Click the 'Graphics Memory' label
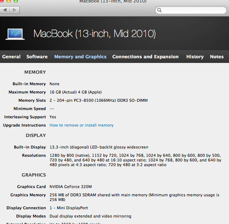This screenshot has width=229, height=224. [28, 195]
